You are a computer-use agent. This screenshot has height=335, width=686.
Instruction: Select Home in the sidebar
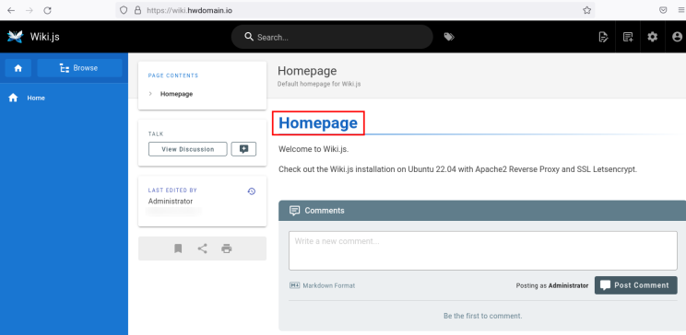[x=64, y=98]
